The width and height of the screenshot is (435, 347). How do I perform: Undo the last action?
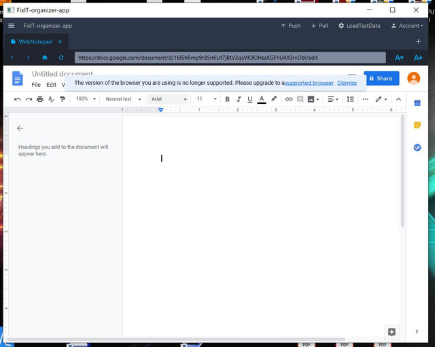(x=17, y=99)
